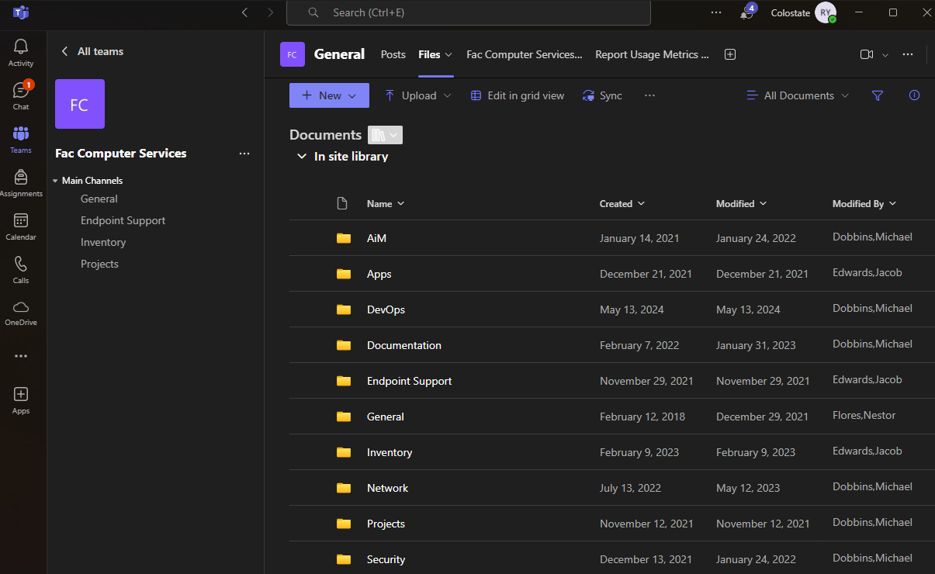Screen dimensions: 935x574
Task: Open OneDrive from the sidebar
Action: (x=21, y=313)
